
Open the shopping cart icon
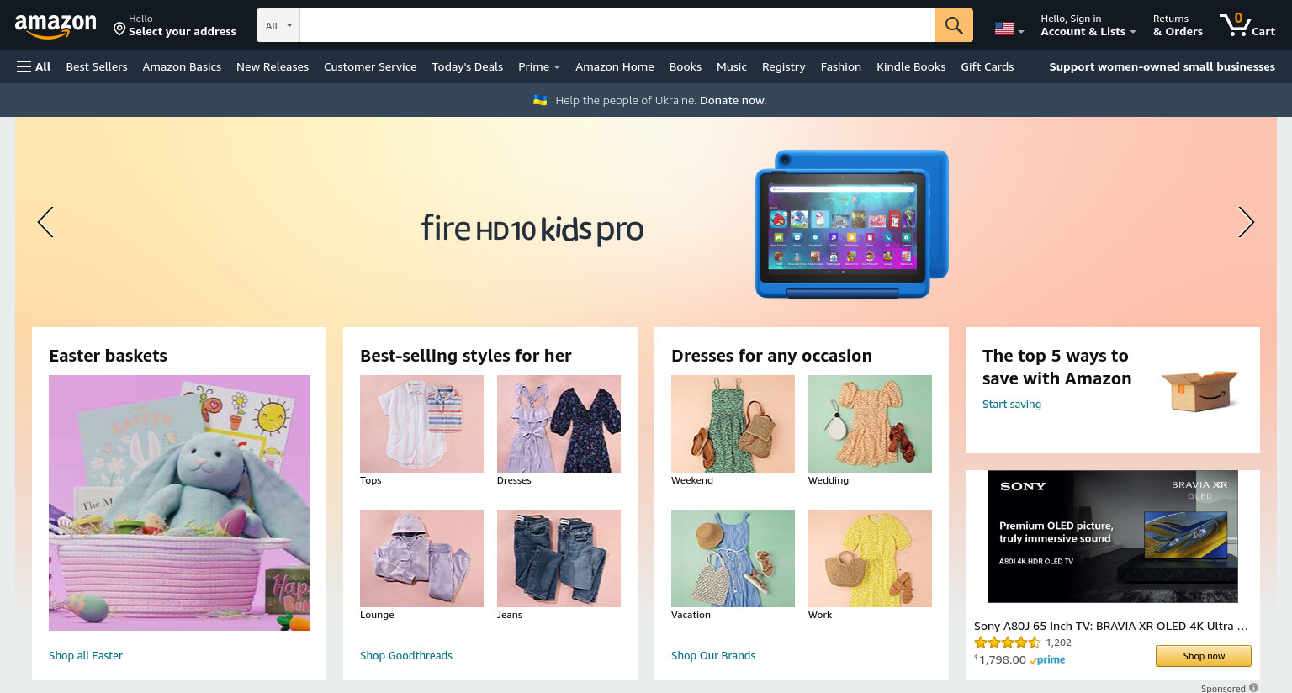click(1247, 25)
